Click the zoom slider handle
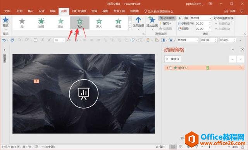The image size is (248, 150). 209,147
